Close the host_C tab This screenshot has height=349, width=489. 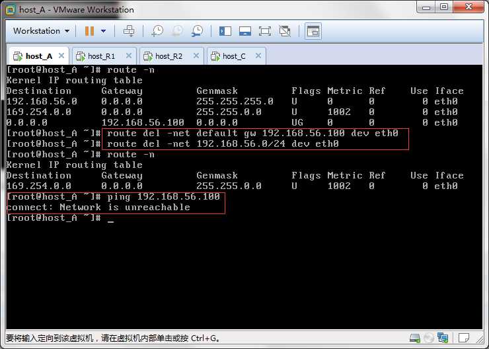pyautogui.click(x=258, y=56)
